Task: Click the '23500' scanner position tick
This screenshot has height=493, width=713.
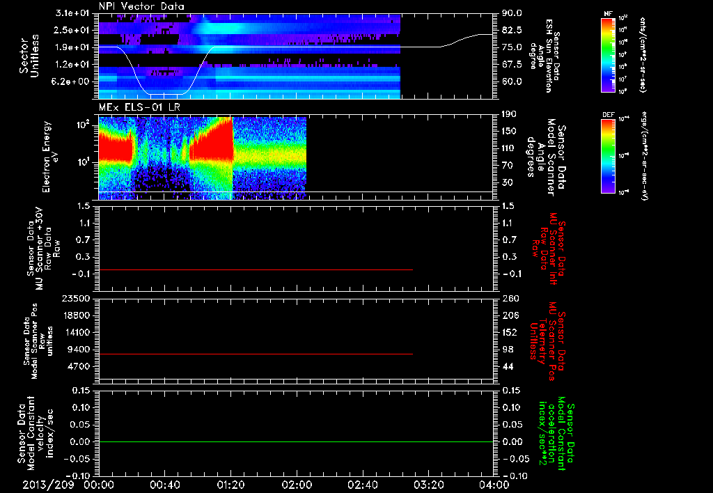Action: pyautogui.click(x=75, y=298)
